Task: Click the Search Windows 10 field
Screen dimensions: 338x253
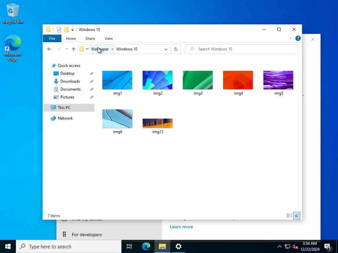Action: pyautogui.click(x=241, y=49)
